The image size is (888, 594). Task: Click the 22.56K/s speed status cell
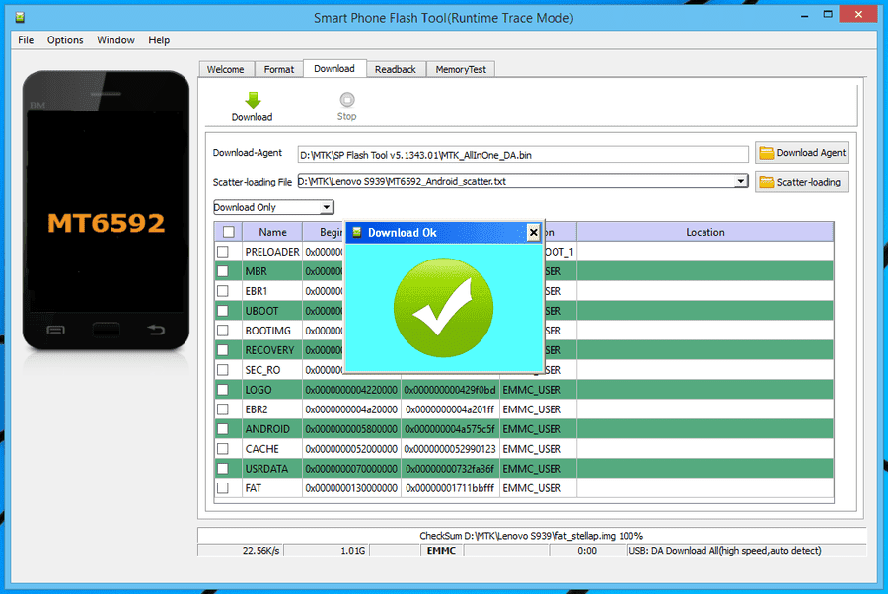pos(241,550)
